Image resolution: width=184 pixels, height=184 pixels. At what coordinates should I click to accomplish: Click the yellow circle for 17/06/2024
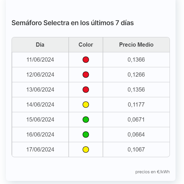click(x=86, y=150)
